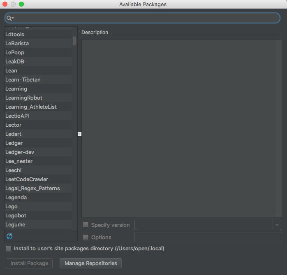The height and width of the screenshot is (275, 287).
Task: Click the Manage Repositories button
Action: pyautogui.click(x=90, y=263)
